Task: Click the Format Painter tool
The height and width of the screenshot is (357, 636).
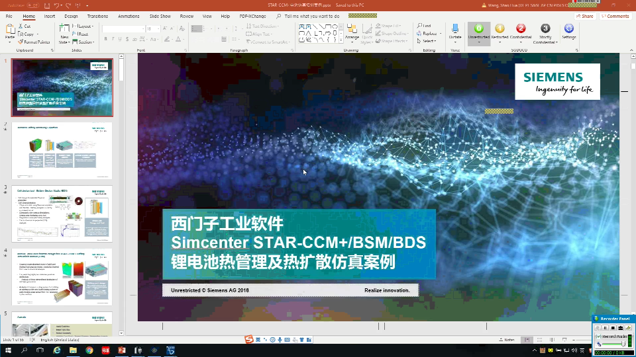Action: click(x=34, y=42)
